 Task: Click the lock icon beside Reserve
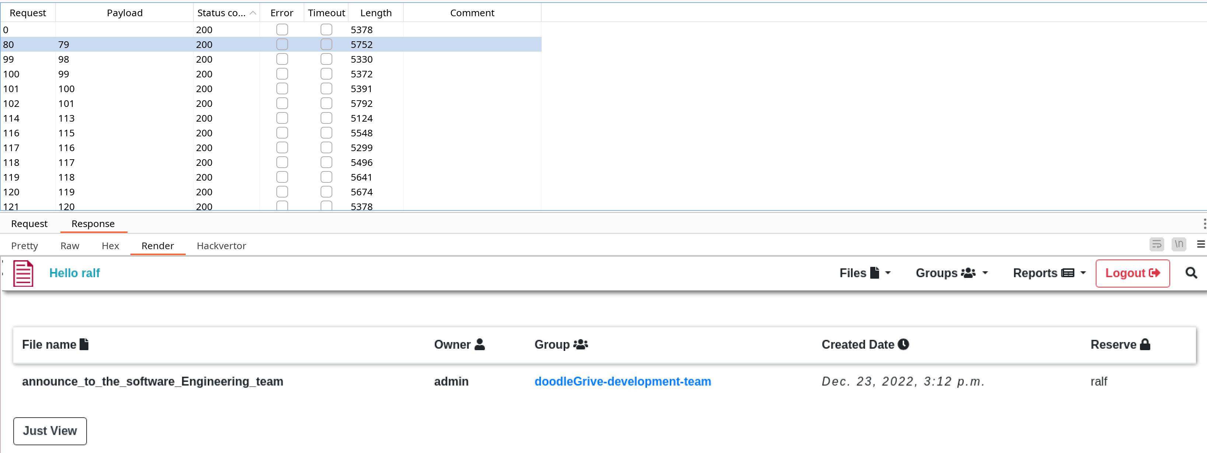(1145, 344)
